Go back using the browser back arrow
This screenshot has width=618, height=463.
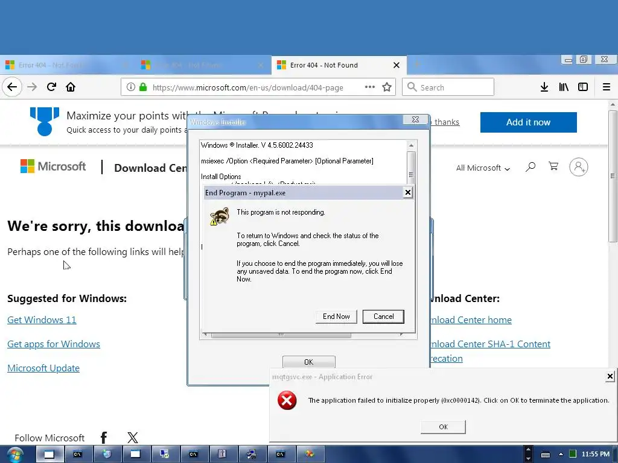click(12, 87)
